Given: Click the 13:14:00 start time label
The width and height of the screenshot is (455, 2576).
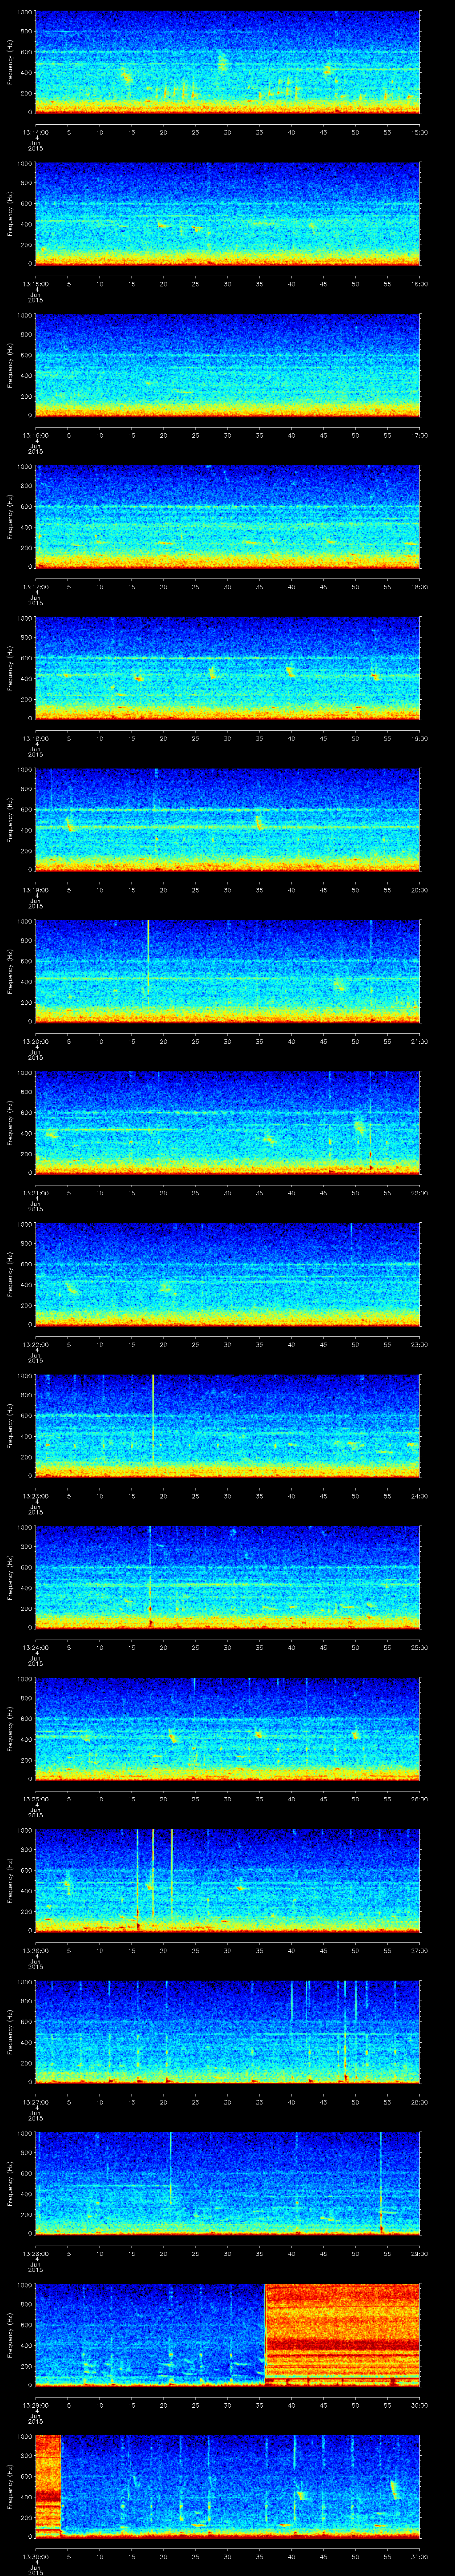Looking at the screenshot, I should pyautogui.click(x=35, y=132).
